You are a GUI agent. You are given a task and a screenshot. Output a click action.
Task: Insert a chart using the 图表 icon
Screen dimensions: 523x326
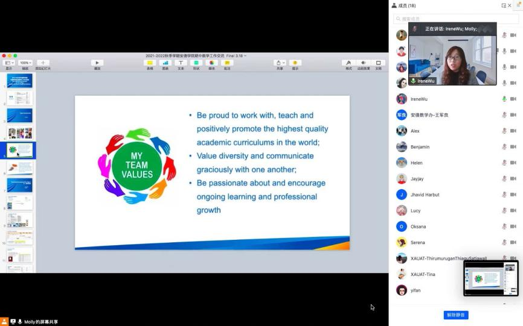165,63
